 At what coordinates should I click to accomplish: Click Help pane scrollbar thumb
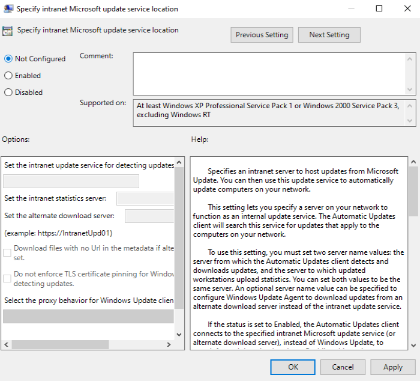click(x=413, y=191)
